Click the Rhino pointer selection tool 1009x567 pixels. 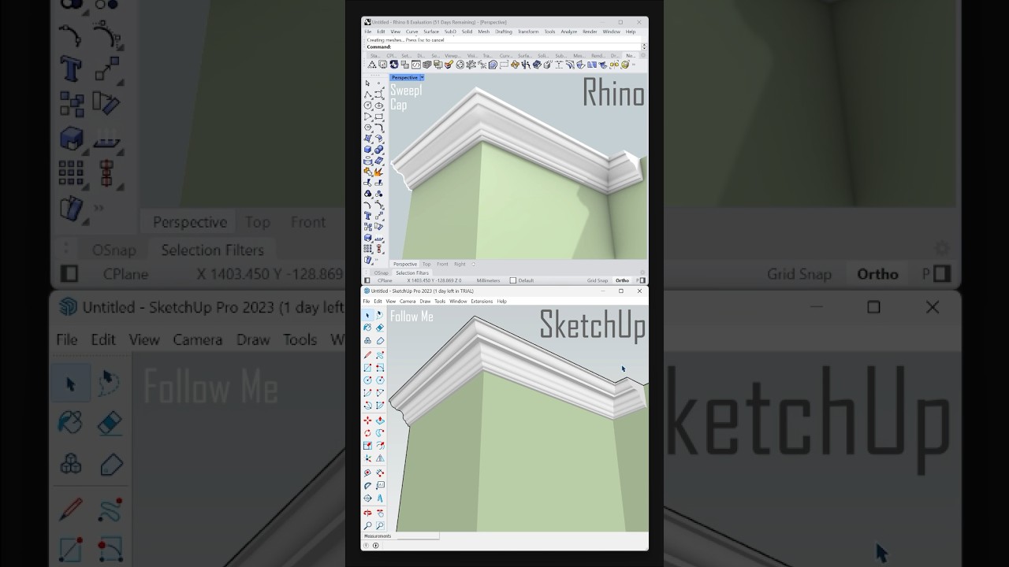pos(367,83)
